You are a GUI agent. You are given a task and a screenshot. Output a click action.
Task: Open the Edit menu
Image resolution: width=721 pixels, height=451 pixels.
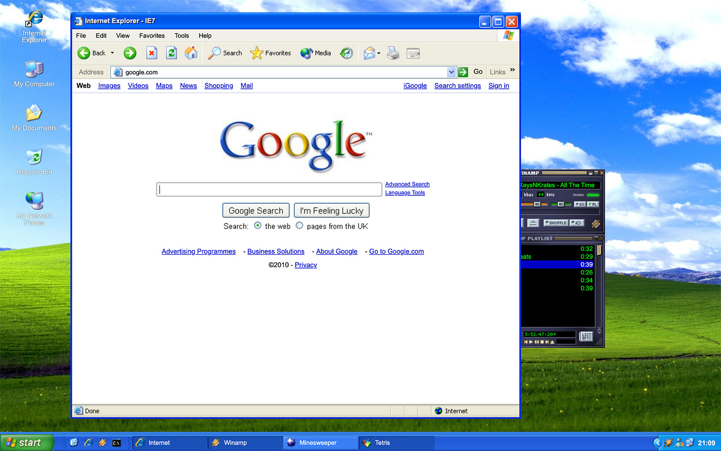coord(101,36)
